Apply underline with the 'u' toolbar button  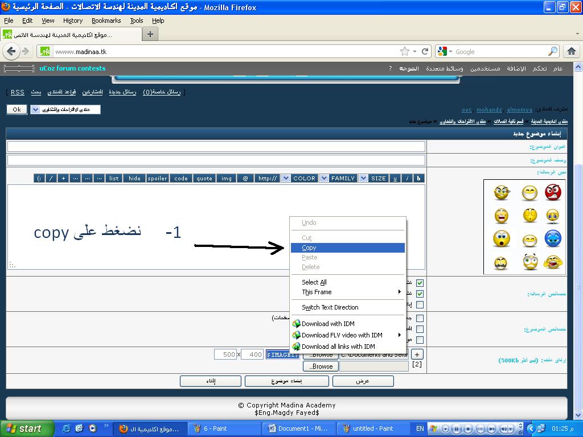(395, 178)
